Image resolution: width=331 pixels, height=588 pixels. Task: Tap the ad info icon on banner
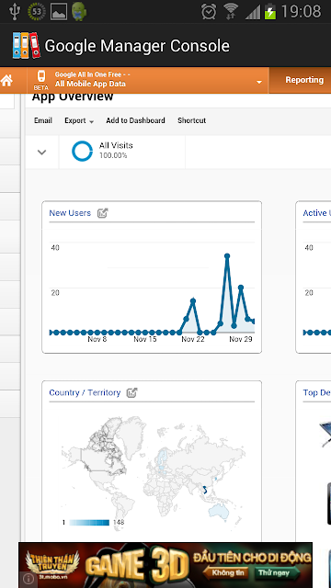coord(28,579)
